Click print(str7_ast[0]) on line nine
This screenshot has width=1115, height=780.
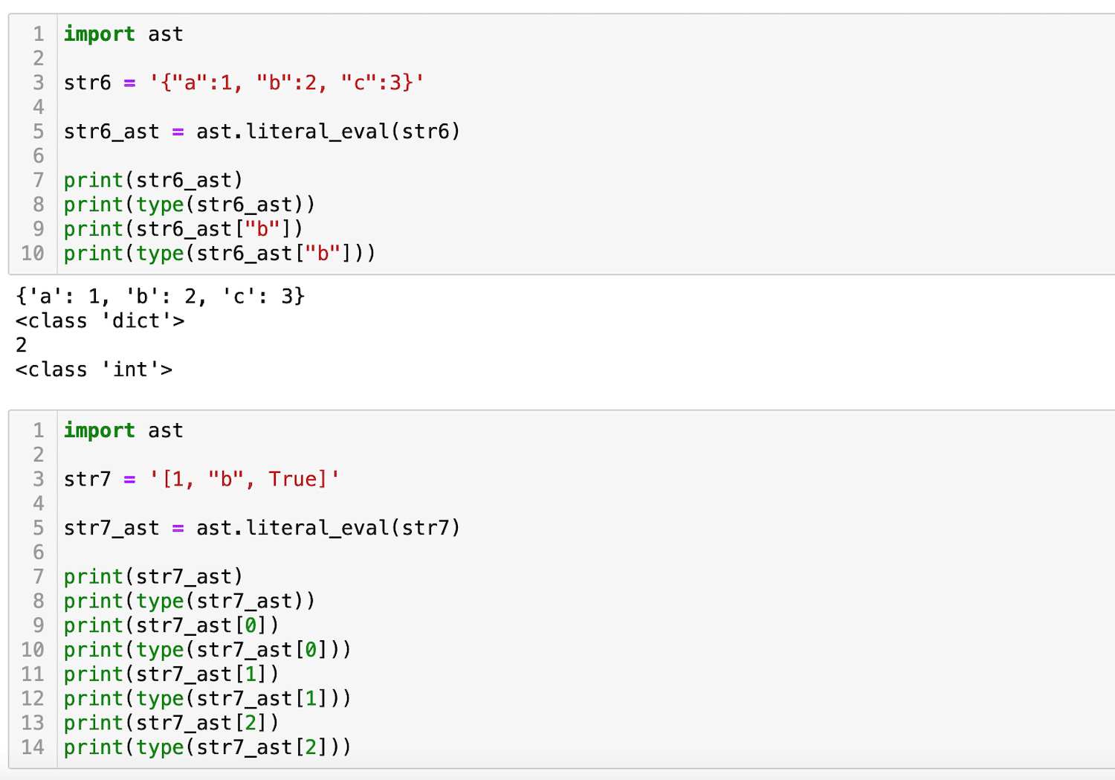coord(171,625)
